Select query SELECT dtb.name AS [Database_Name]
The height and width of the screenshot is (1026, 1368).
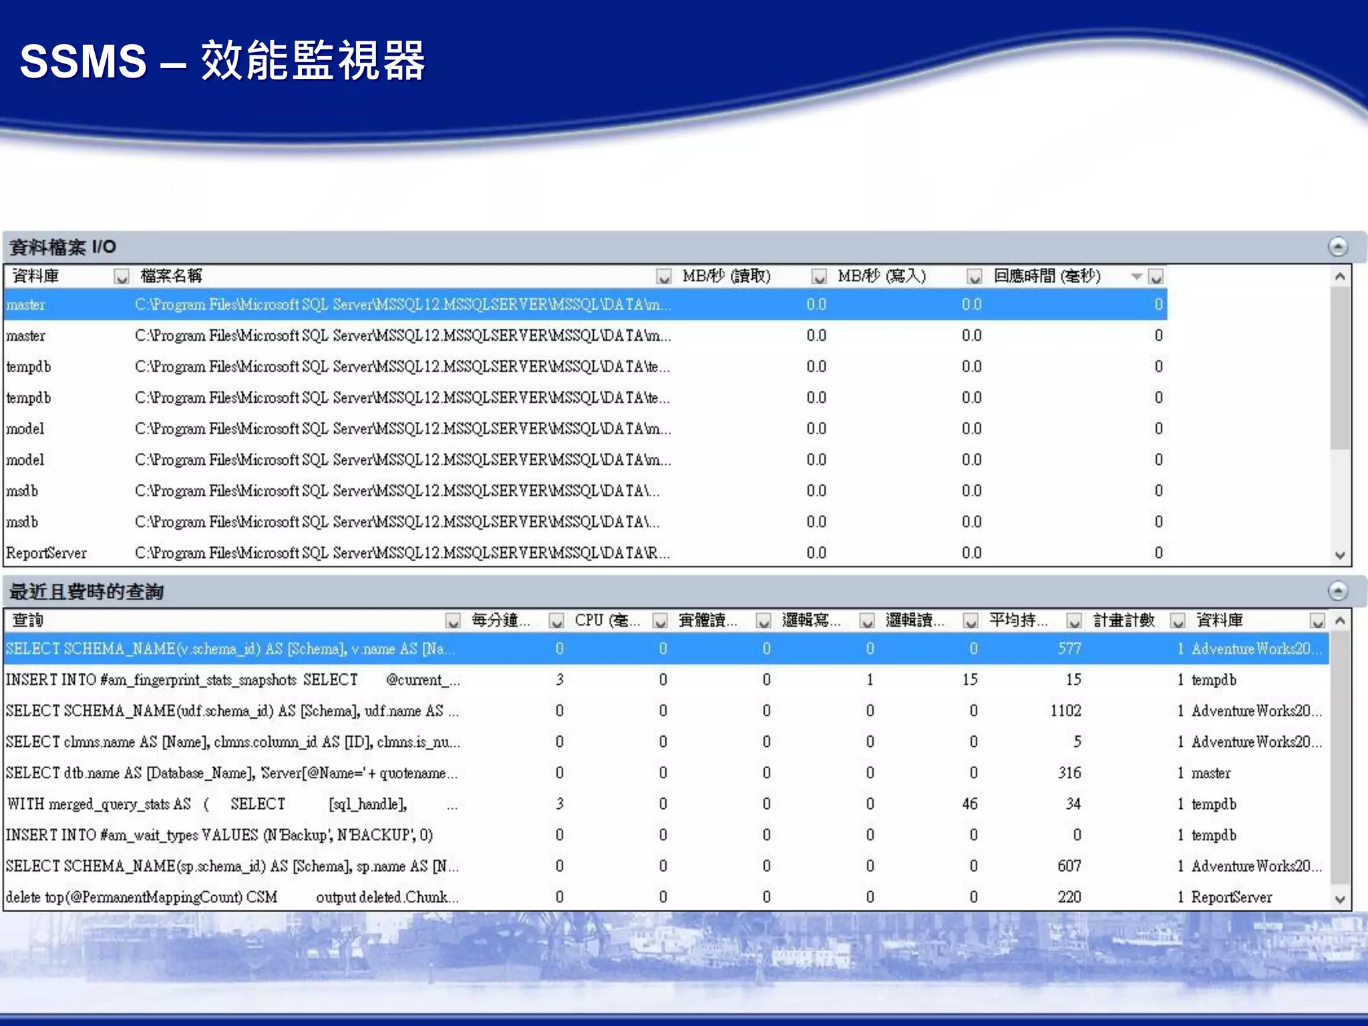tap(666, 773)
